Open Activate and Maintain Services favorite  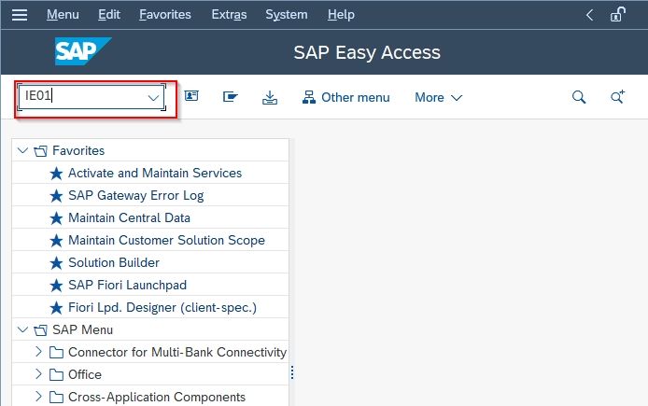click(155, 173)
